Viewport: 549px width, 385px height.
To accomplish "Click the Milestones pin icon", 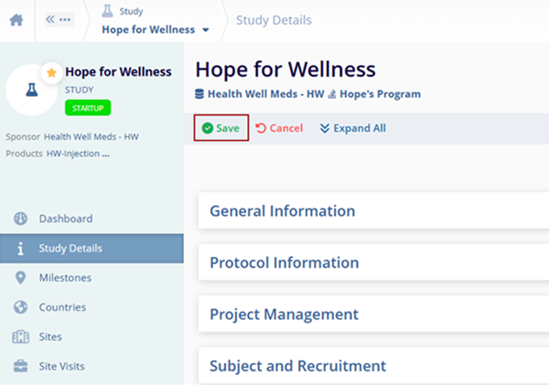I will (20, 278).
